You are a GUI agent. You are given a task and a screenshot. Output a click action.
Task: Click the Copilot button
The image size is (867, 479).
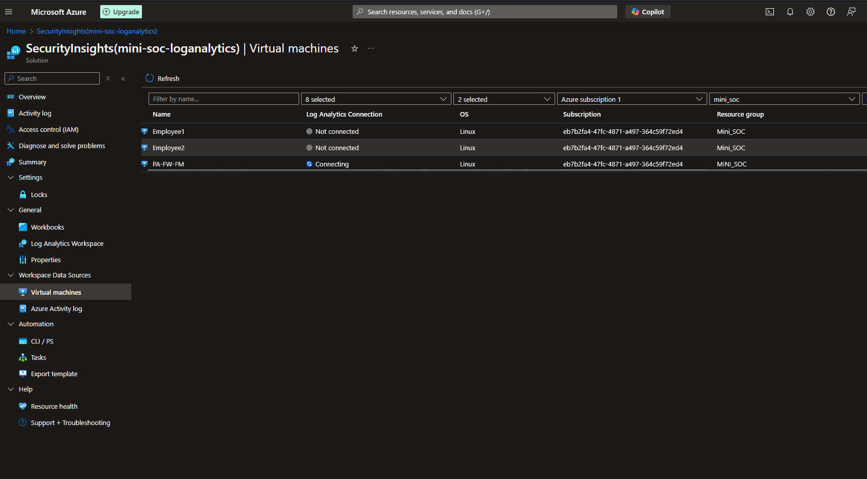coord(648,12)
